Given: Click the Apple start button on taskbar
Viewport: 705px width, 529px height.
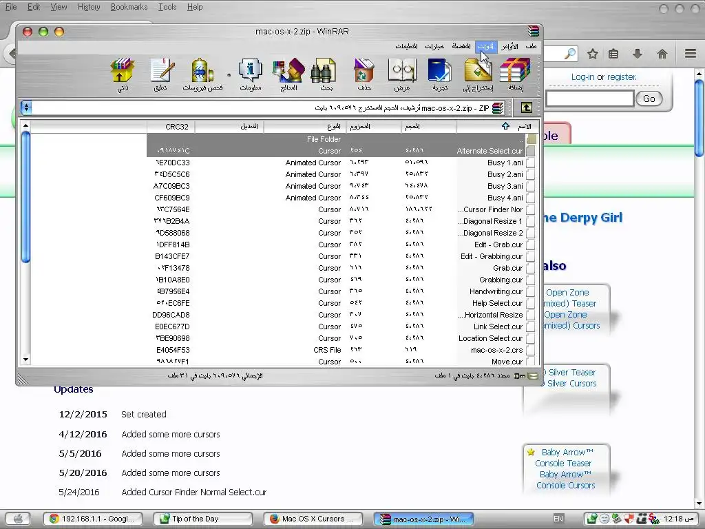Looking at the screenshot, I should (x=19, y=519).
